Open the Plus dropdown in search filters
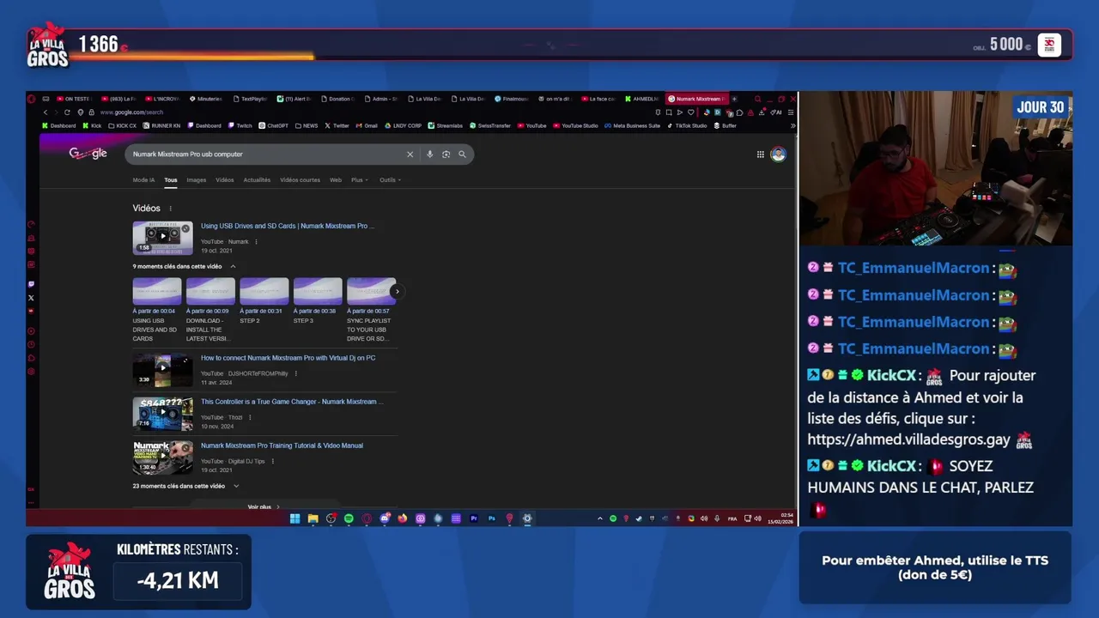Image resolution: width=1099 pixels, height=618 pixels. click(x=359, y=180)
